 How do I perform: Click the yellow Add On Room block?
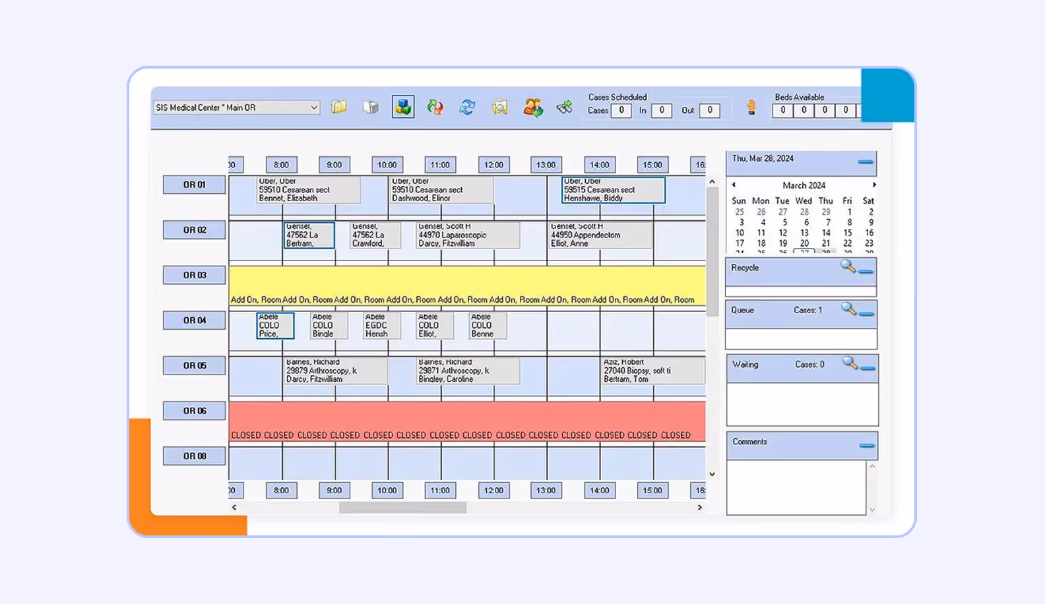(467, 286)
